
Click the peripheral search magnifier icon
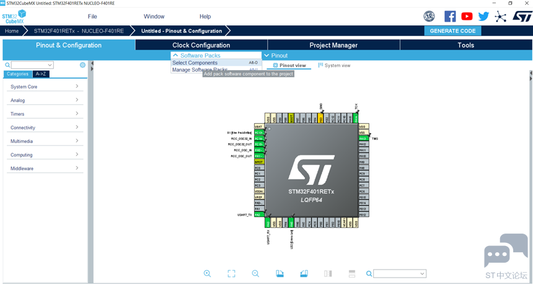coord(7,65)
